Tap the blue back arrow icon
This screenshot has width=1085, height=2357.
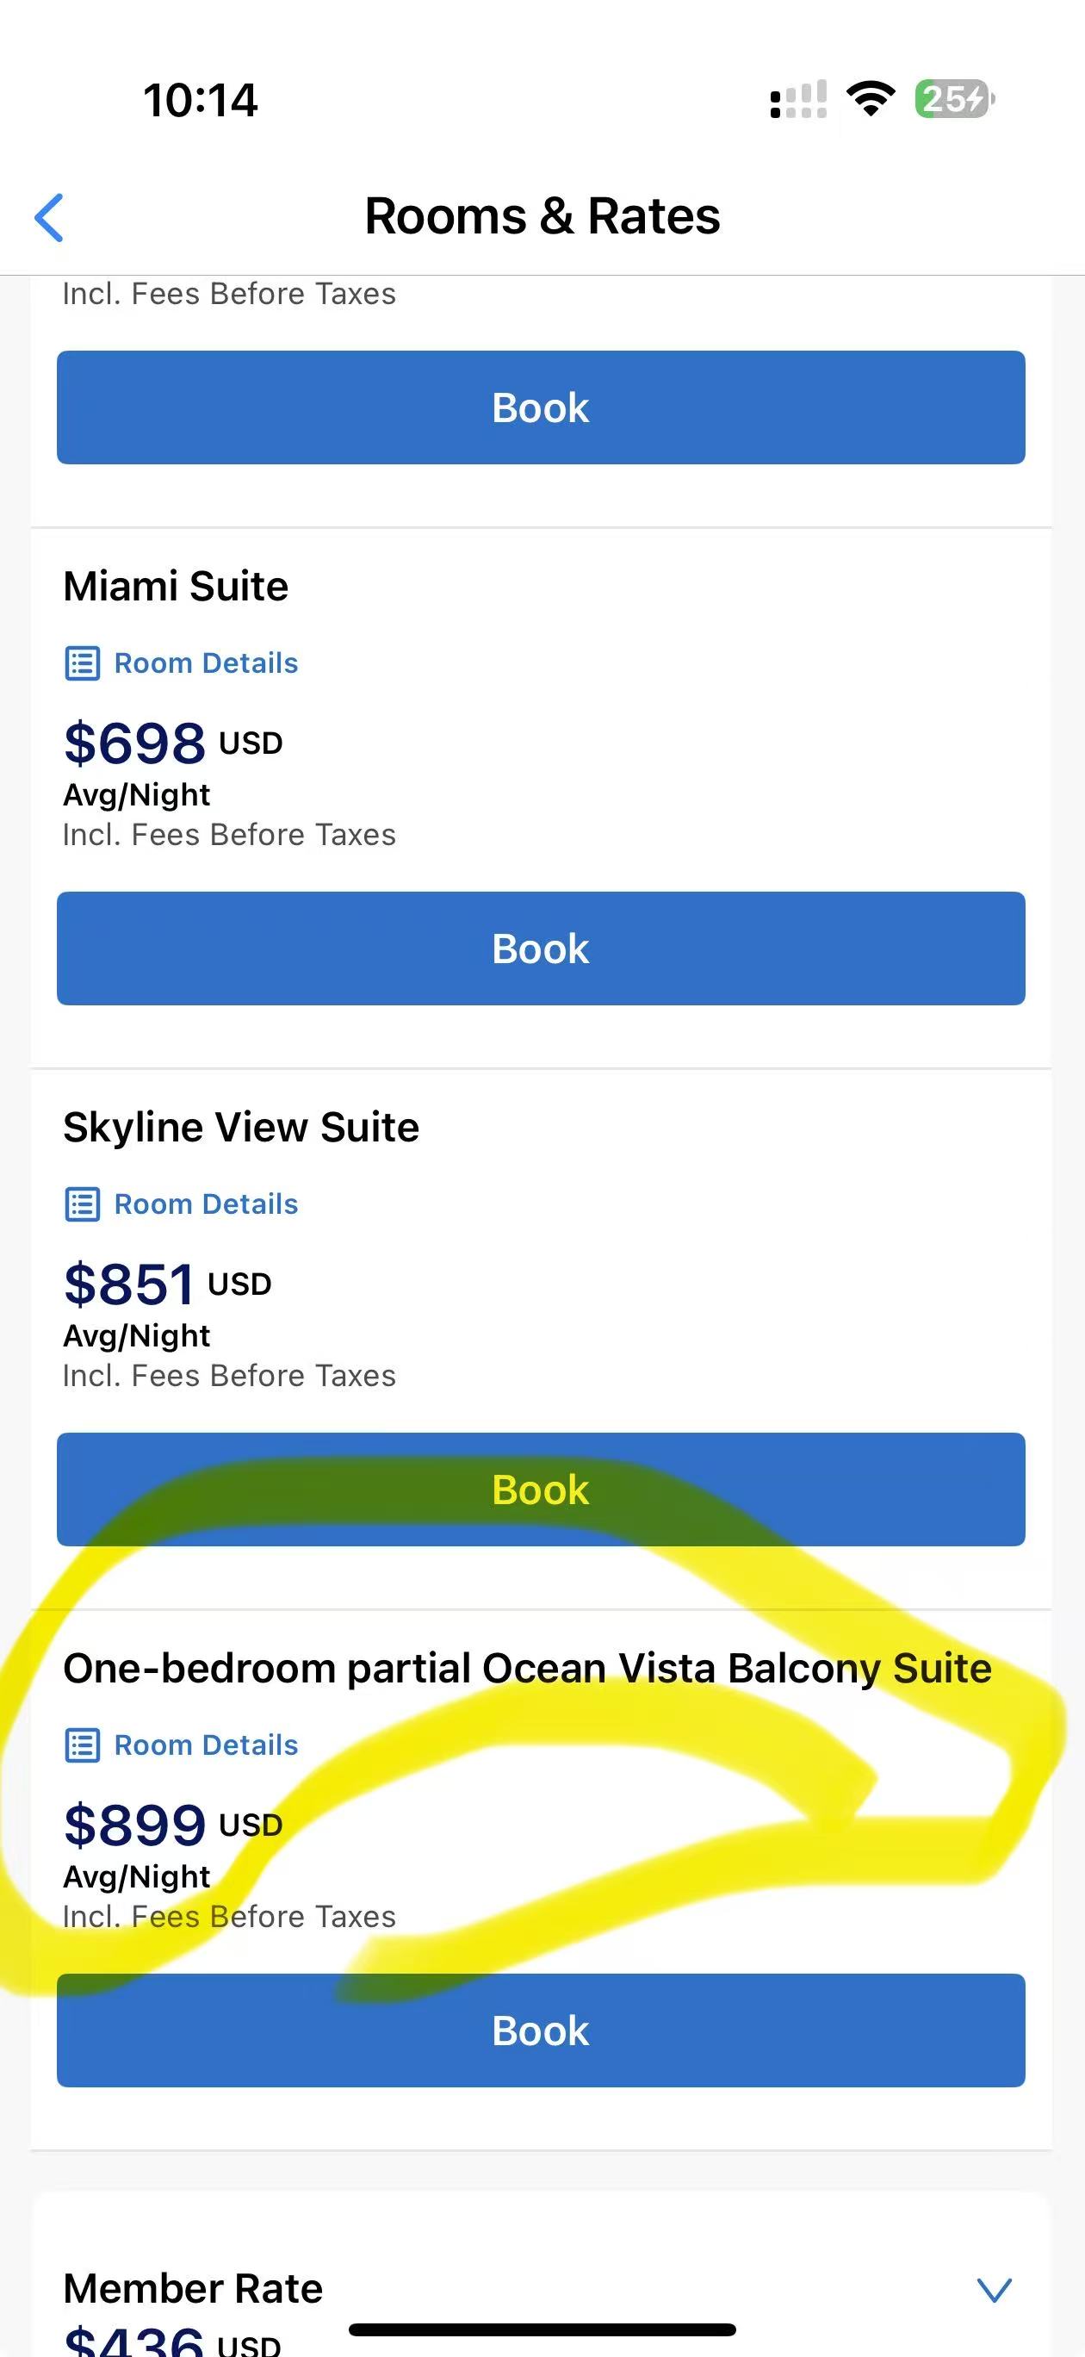[49, 218]
